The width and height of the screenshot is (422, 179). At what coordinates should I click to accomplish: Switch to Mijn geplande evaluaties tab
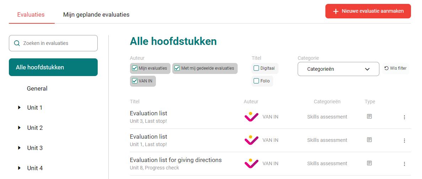point(96,15)
